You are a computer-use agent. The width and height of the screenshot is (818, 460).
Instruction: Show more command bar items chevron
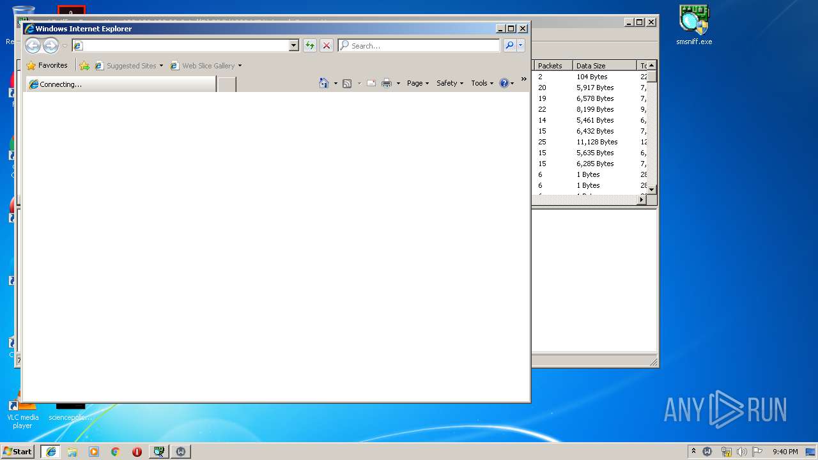(524, 79)
